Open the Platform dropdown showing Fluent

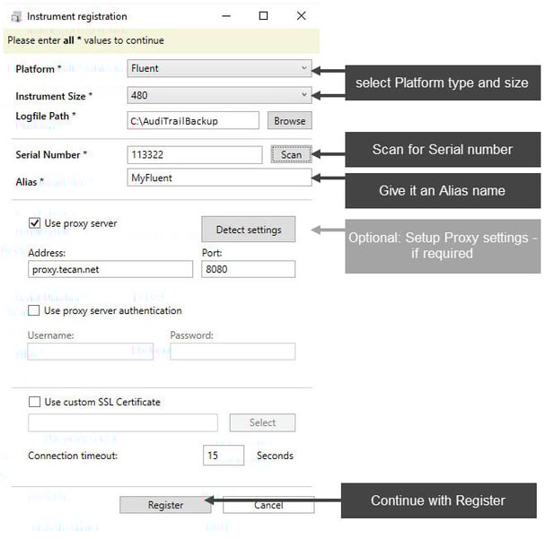pos(219,68)
